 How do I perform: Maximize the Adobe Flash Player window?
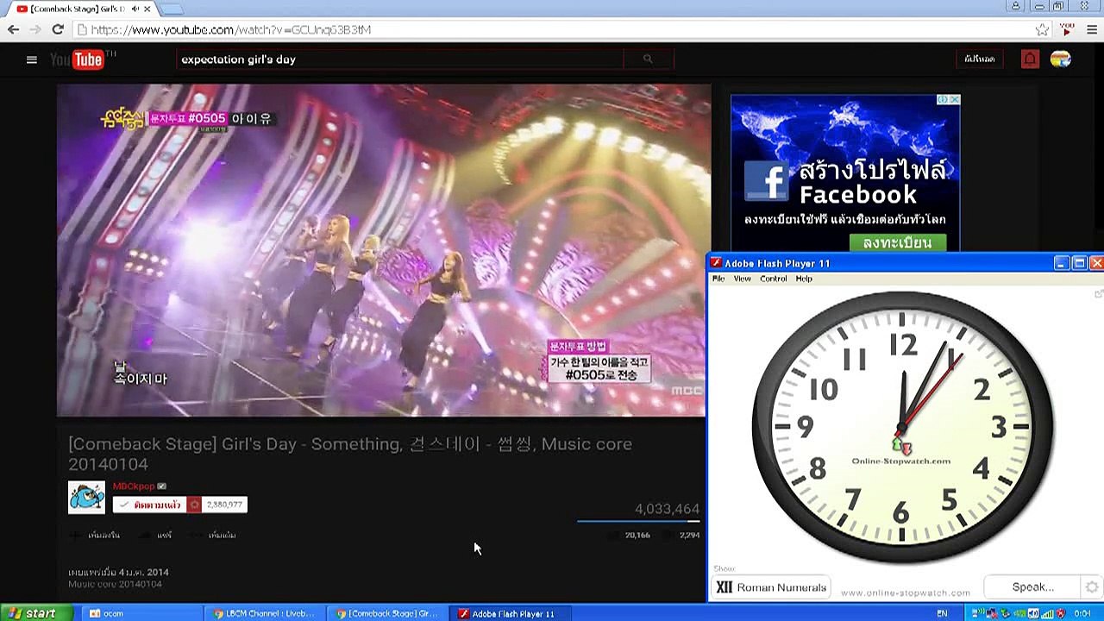tap(1079, 263)
